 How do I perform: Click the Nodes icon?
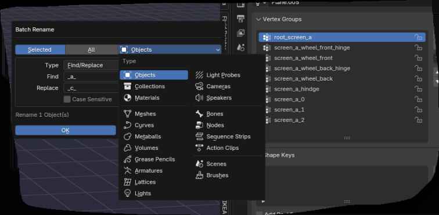pyautogui.click(x=199, y=126)
